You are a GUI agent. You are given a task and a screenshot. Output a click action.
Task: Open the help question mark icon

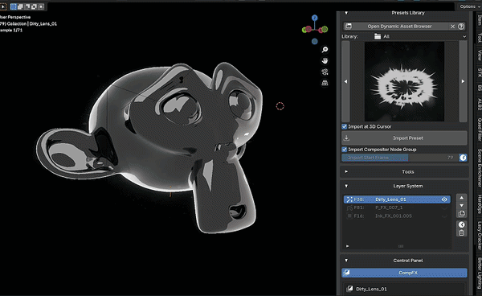[461, 27]
